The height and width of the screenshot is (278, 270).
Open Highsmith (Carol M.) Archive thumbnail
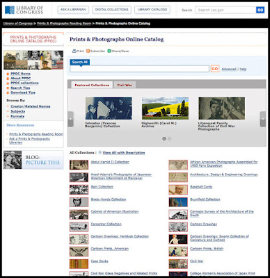point(165,108)
